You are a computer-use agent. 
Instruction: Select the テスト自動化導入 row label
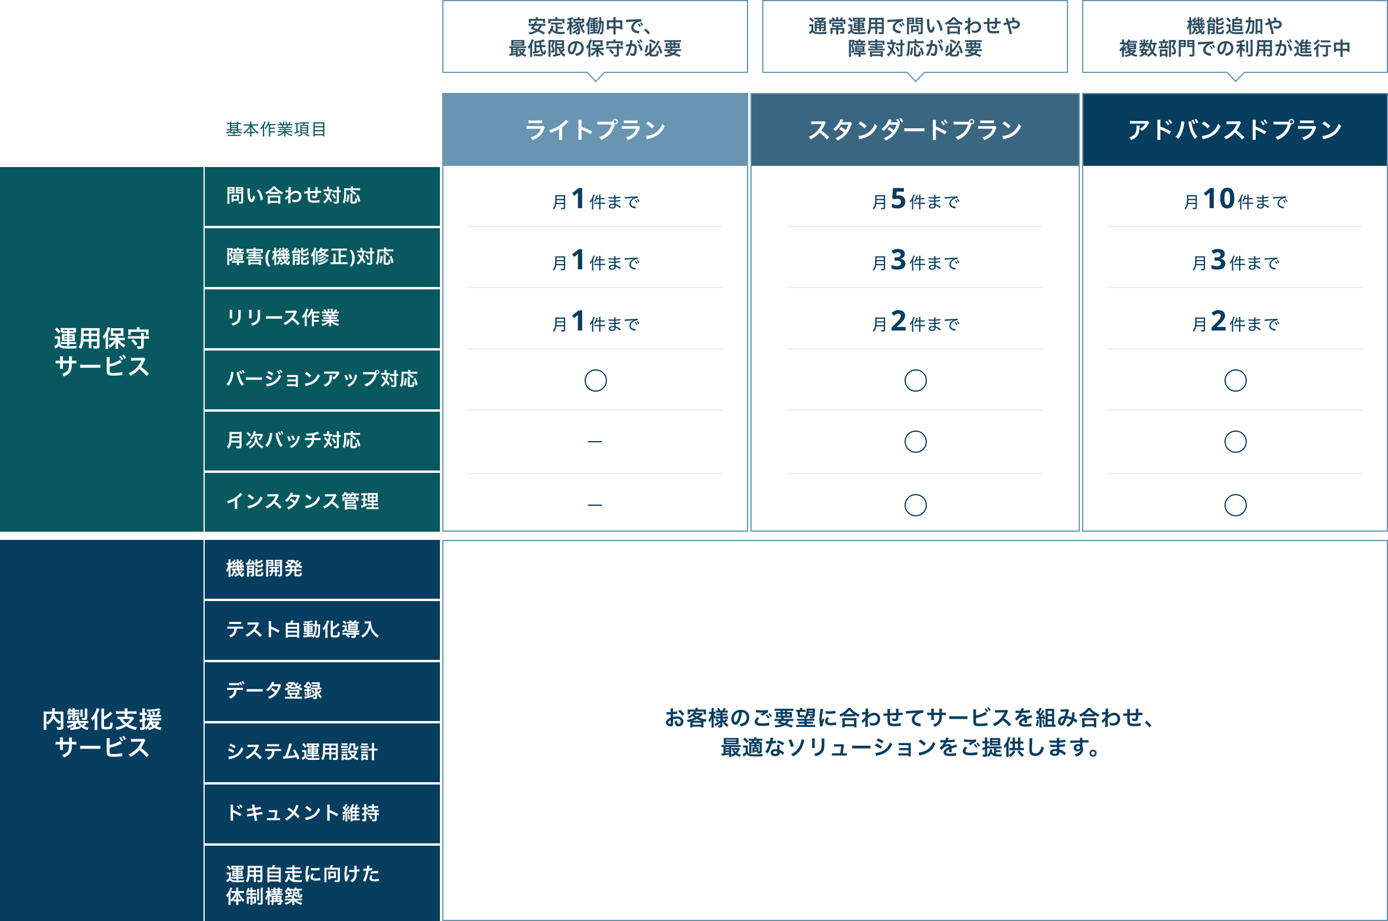coord(322,630)
